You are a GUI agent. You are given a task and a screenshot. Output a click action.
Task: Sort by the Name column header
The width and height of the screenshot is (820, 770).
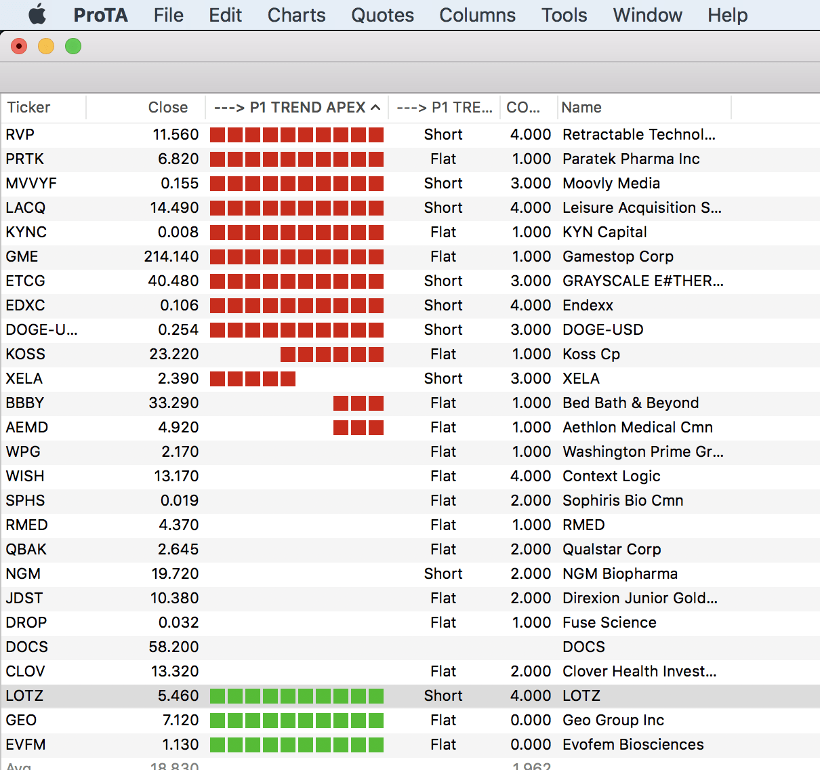[644, 107]
